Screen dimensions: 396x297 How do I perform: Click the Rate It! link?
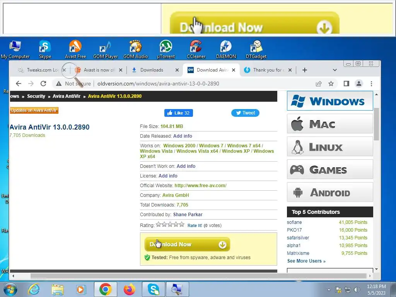tap(195, 225)
